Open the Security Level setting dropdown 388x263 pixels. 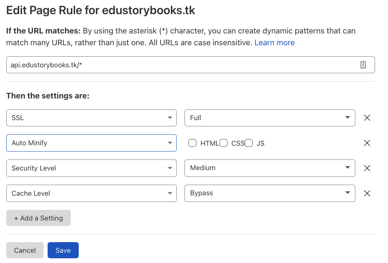pos(91,168)
